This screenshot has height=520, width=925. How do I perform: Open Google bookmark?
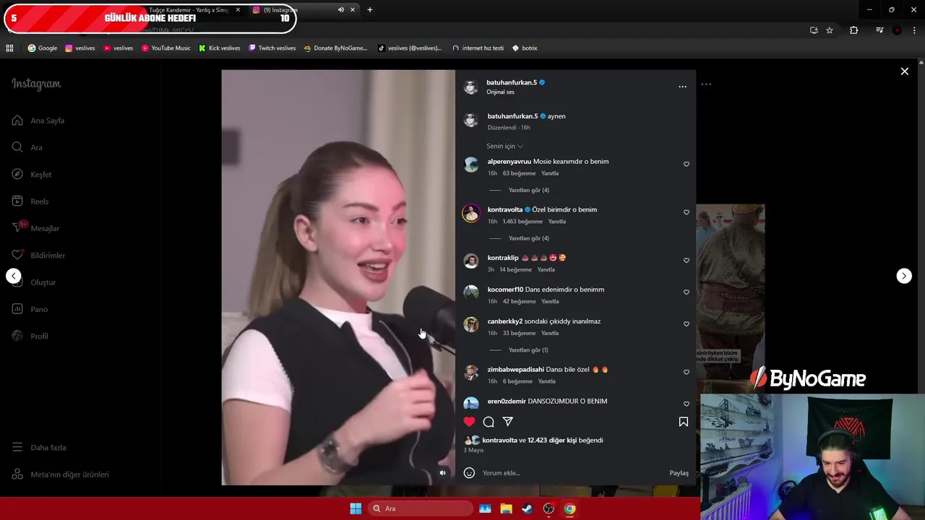(42, 48)
